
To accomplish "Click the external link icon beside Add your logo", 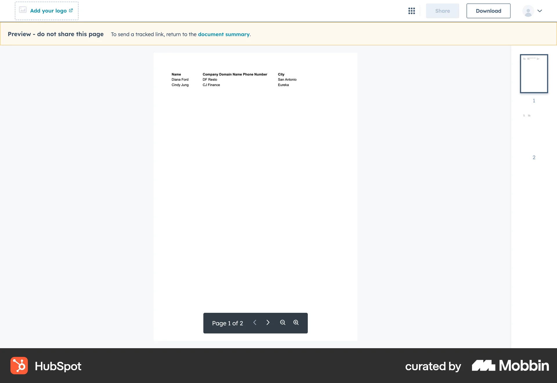I will point(71,10).
